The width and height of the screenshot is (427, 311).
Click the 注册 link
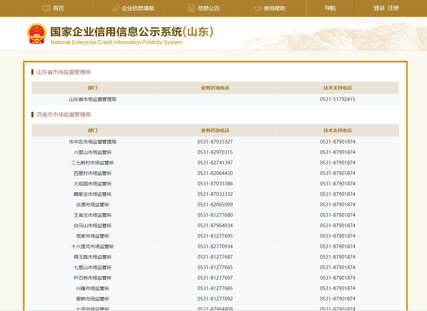pyautogui.click(x=393, y=8)
